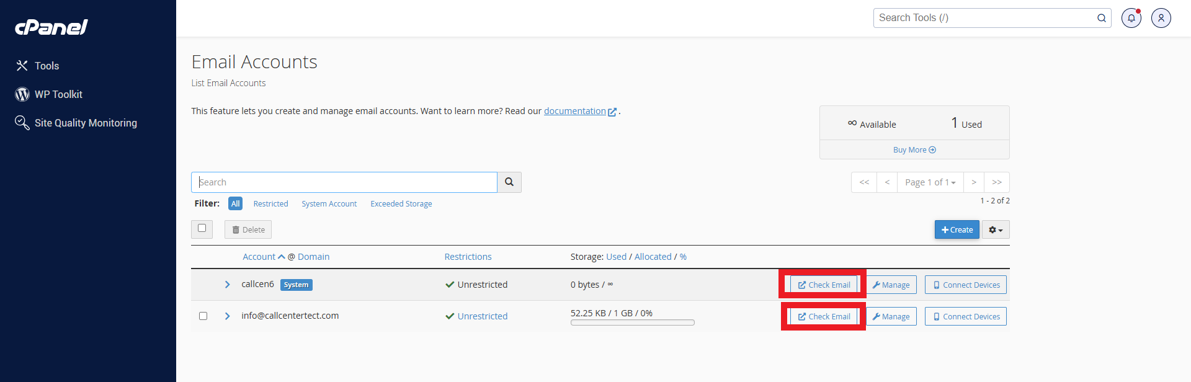Image resolution: width=1191 pixels, height=382 pixels.
Task: Open the notifications bell icon
Action: coord(1131,18)
